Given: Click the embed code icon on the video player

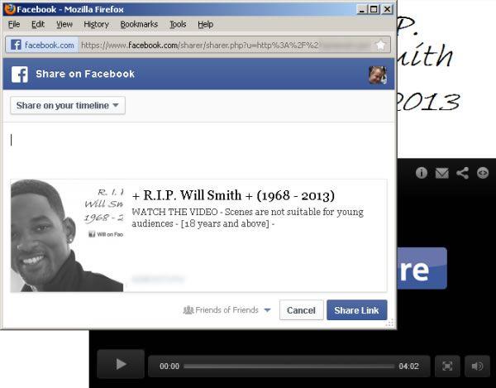Looking at the screenshot, I should [483, 173].
